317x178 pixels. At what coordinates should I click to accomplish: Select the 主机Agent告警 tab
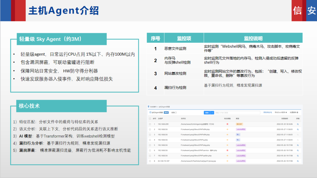point(157,112)
